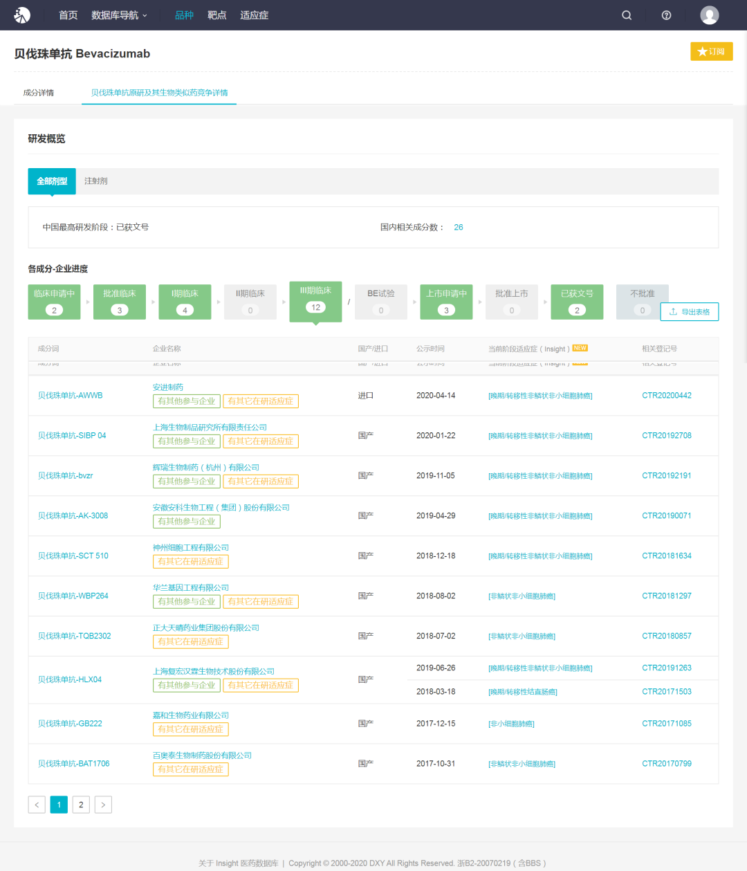The image size is (747, 871).
Task: Filter by 批准临床 stage
Action: tap(120, 302)
